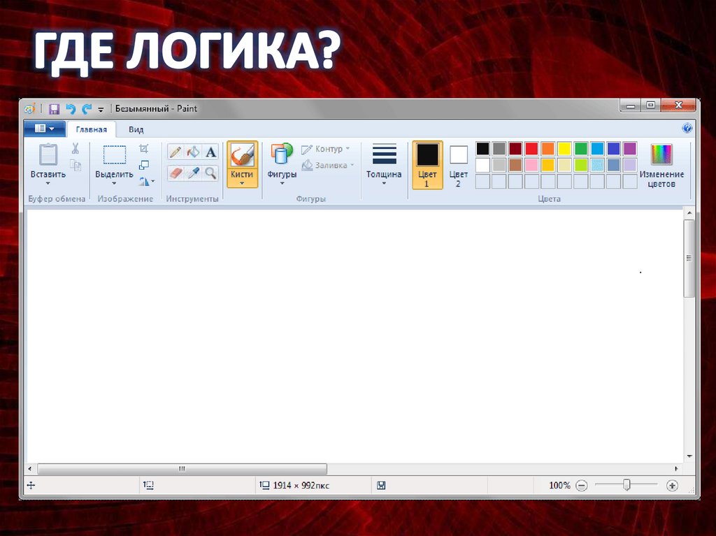The height and width of the screenshot is (536, 716).
Task: Click the Изменение цветов rainbow icon
Action: (661, 154)
